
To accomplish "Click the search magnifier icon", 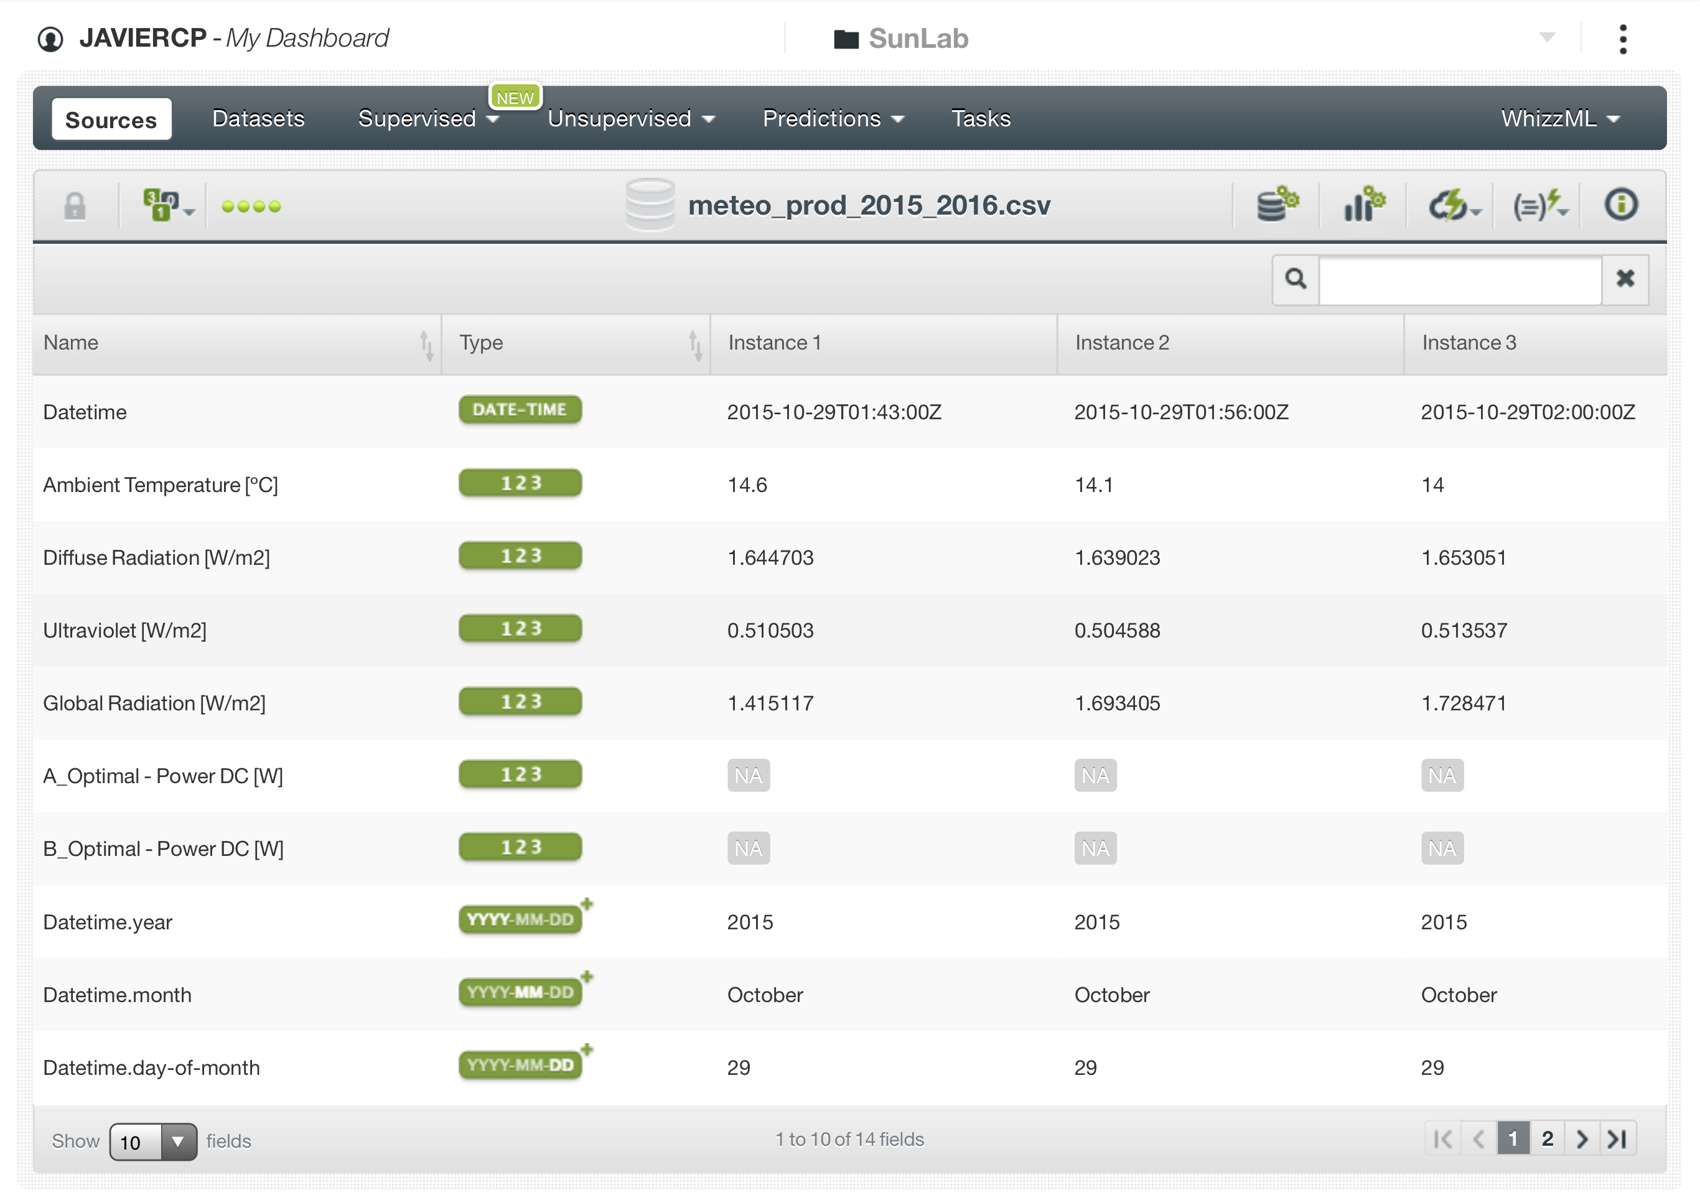I will pos(1295,279).
